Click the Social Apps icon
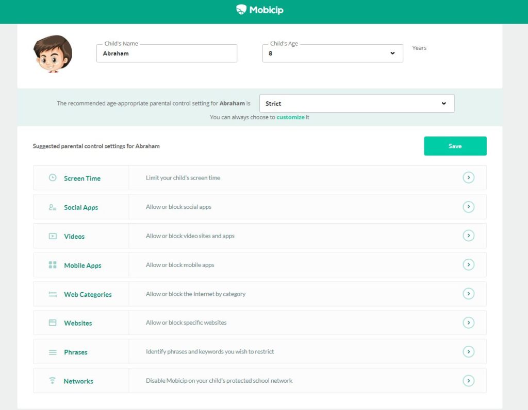 pyautogui.click(x=52, y=207)
